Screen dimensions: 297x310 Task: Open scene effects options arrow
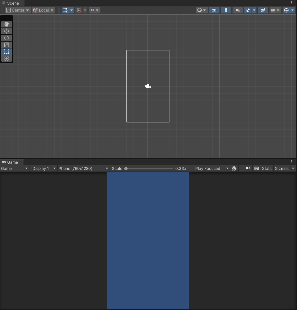click(x=254, y=10)
